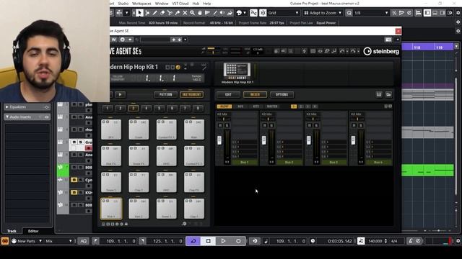This screenshot has height=259, width=462.
Task: Open the Edit page
Action: 228,94
